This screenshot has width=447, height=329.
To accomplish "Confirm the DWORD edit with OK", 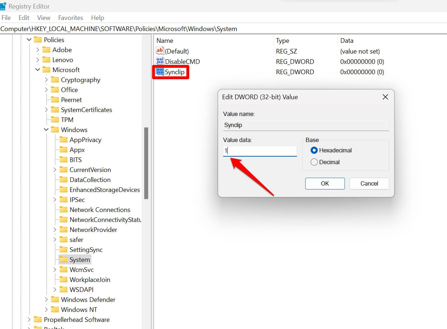I will (325, 183).
